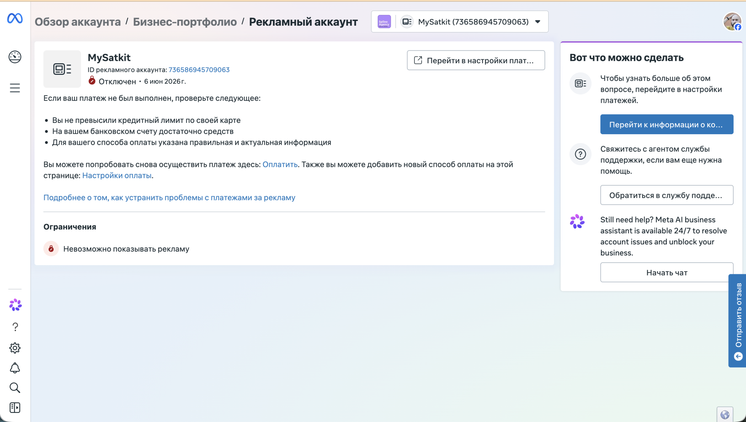Image resolution: width=746 pixels, height=422 pixels.
Task: Click Для вашего способа оплаты bullet
Action: [x=192, y=142]
